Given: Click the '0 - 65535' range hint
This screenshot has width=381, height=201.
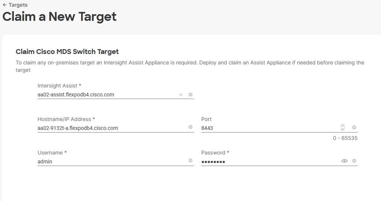Looking at the screenshot, I should pos(345,138).
